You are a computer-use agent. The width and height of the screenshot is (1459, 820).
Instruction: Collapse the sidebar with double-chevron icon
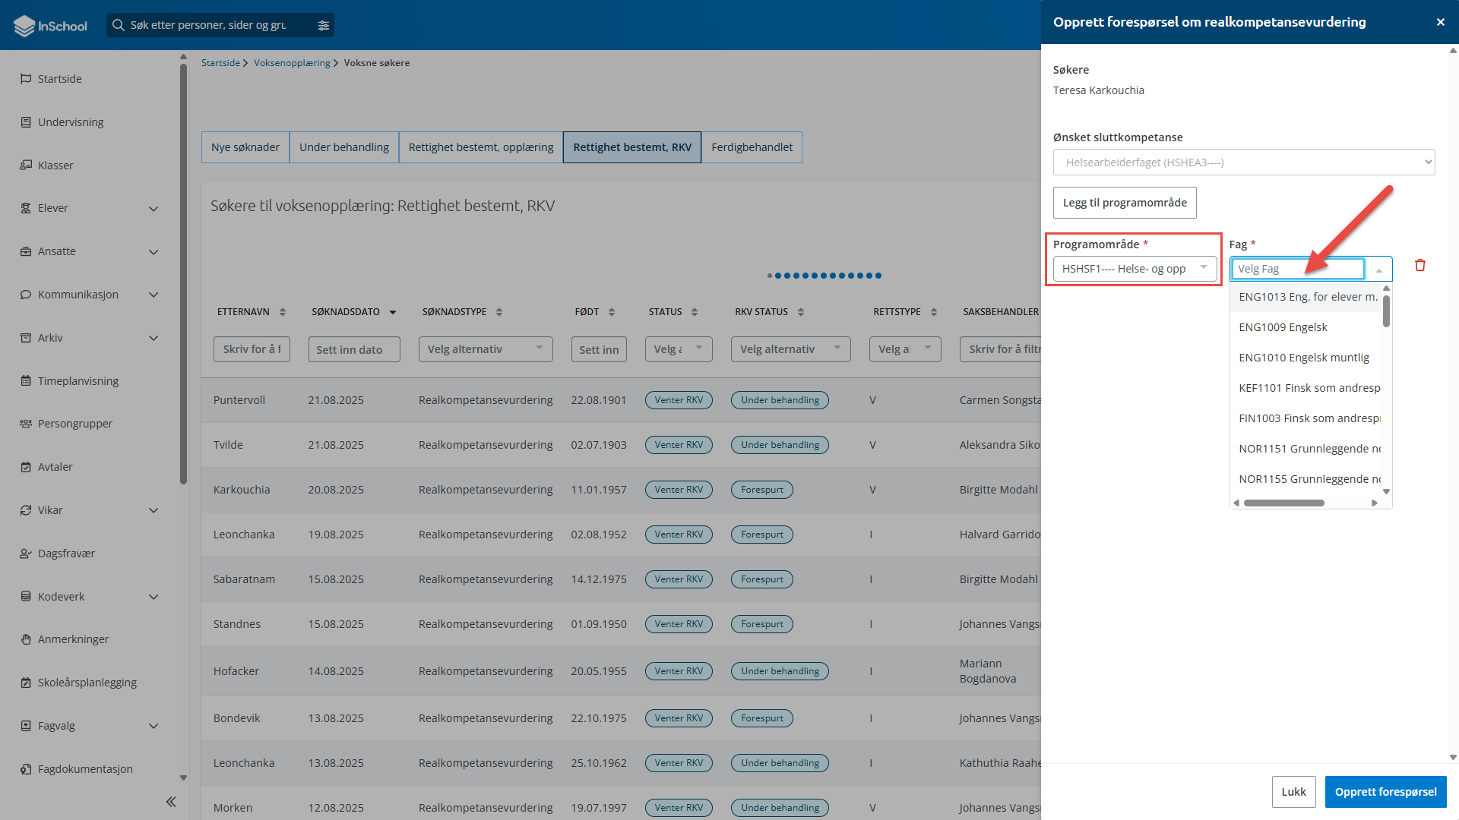click(x=171, y=802)
